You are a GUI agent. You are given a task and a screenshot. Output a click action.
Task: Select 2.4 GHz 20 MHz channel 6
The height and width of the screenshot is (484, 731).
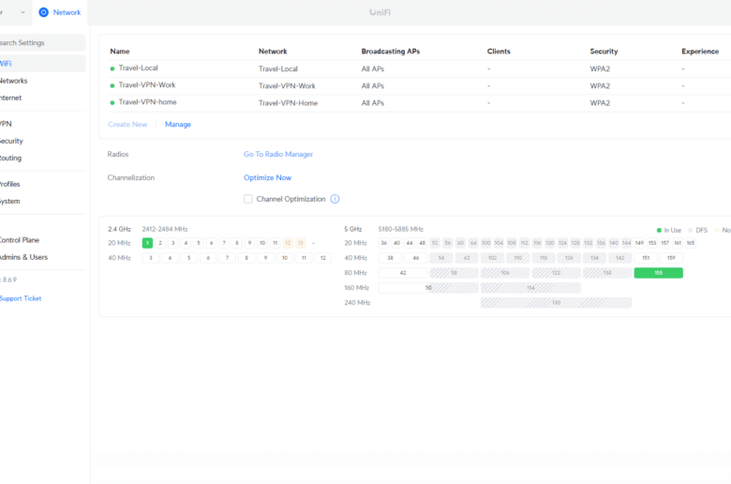click(211, 243)
